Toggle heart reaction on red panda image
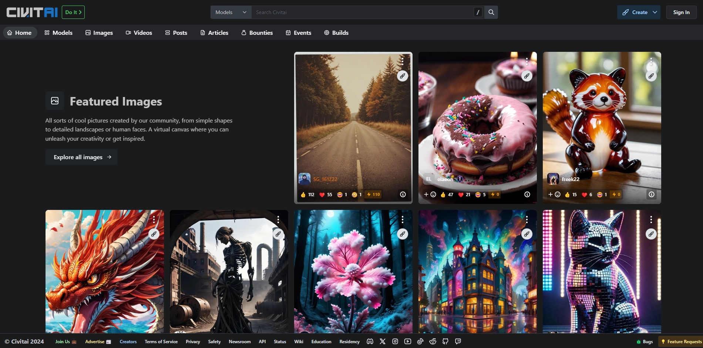 point(588,194)
